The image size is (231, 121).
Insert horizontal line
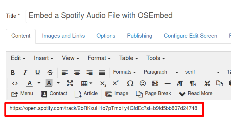[x=167, y=83]
